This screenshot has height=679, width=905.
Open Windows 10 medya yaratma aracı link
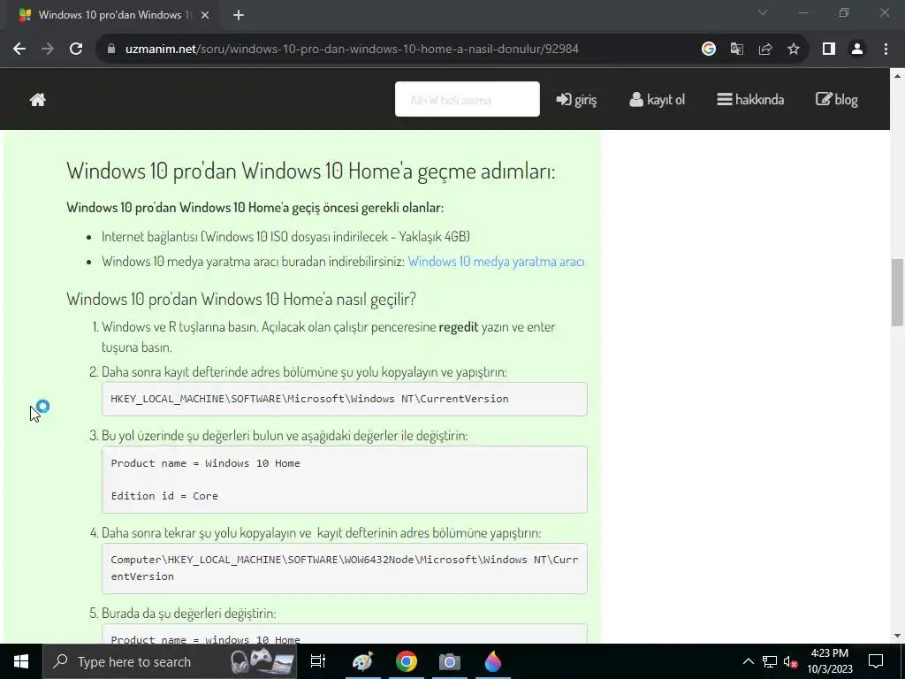tap(496, 262)
